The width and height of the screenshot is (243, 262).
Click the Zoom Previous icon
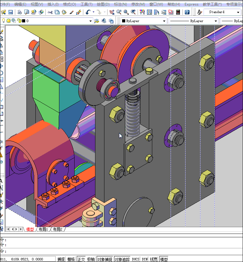point(133,12)
